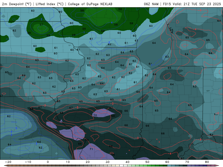Click the -10 tick label on the color scale
Screen dimensions: 223x167
pos(28,162)
